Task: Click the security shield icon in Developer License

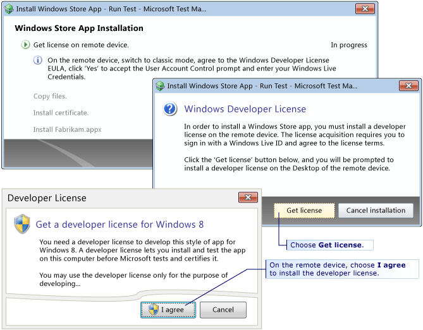Action: [22, 224]
